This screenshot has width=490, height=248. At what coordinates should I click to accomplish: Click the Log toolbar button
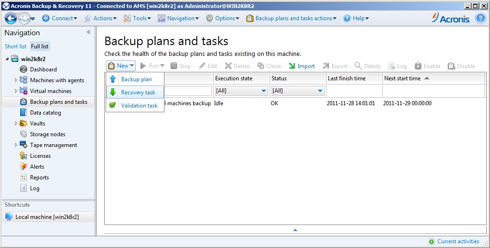[397, 66]
